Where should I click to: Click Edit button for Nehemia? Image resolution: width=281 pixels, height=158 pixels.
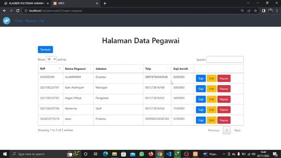pyautogui.click(x=212, y=110)
